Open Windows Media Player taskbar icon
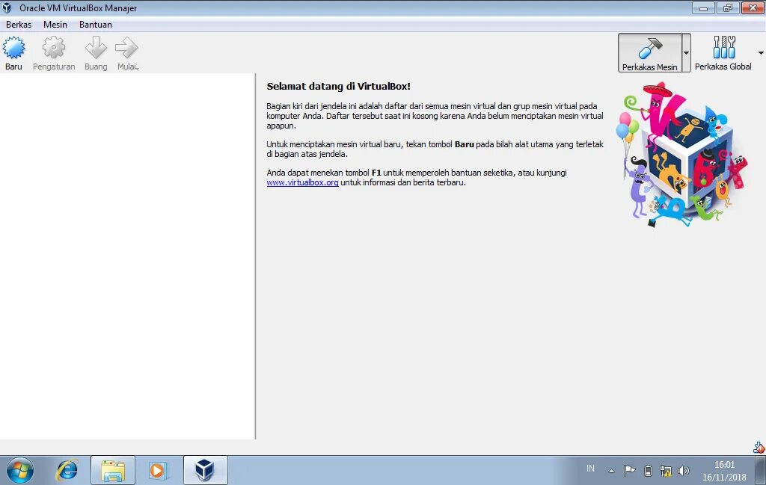Viewport: 766px width, 485px height. 159,470
